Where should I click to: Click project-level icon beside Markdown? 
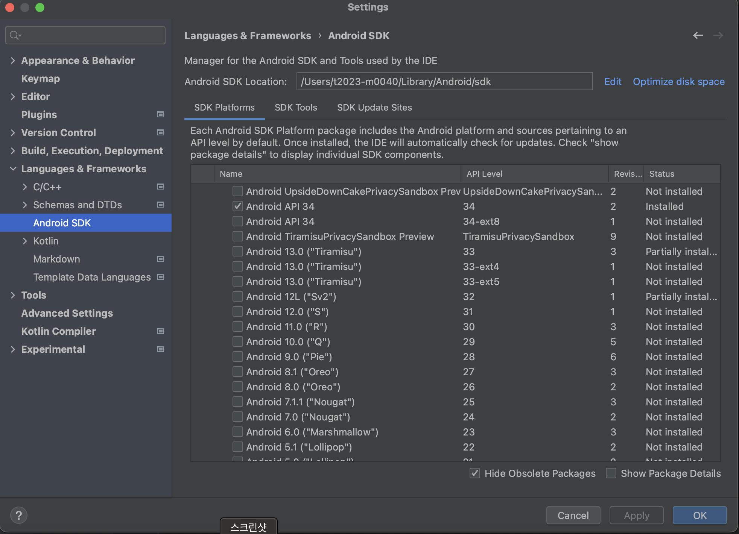[161, 259]
